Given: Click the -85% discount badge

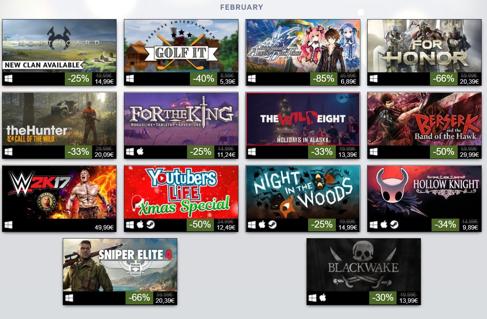Looking at the screenshot, I should pyautogui.click(x=323, y=79).
